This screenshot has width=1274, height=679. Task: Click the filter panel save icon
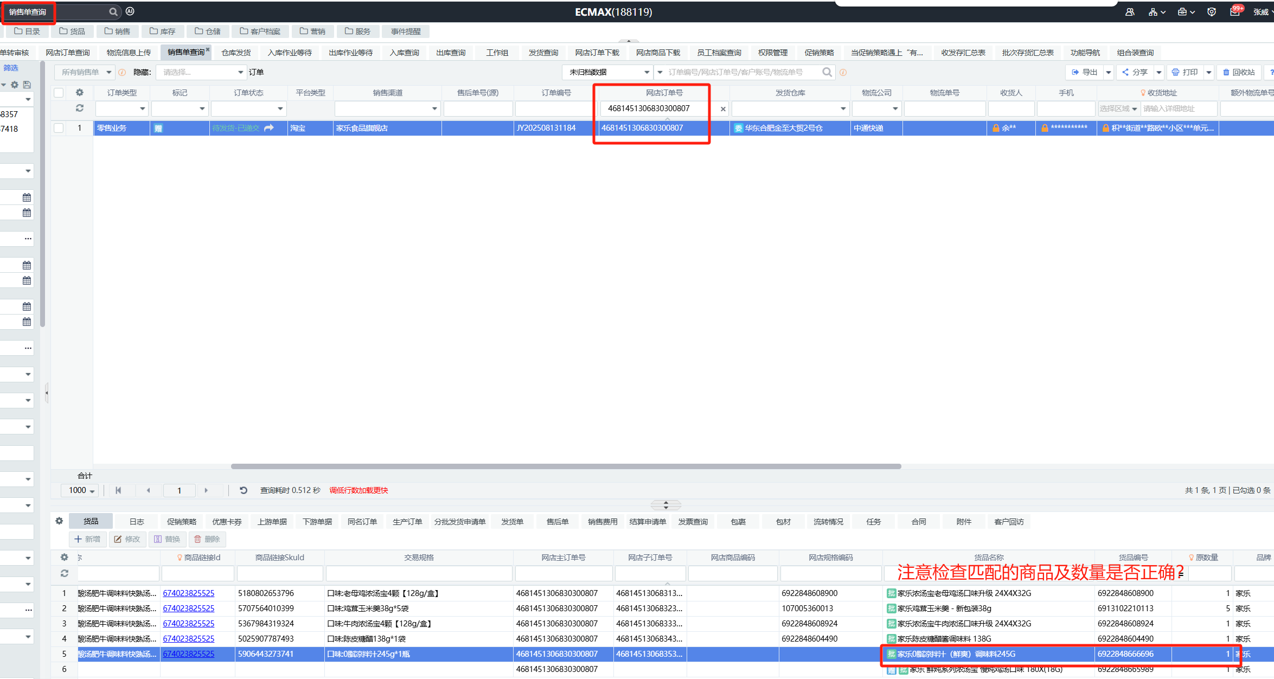[27, 85]
